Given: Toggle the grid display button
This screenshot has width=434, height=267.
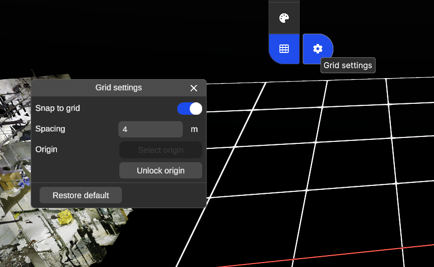Looking at the screenshot, I should [284, 49].
